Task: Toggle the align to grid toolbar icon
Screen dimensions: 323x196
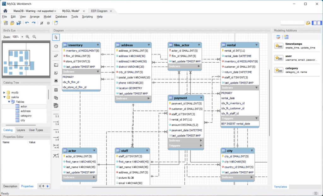Action: 48,23
